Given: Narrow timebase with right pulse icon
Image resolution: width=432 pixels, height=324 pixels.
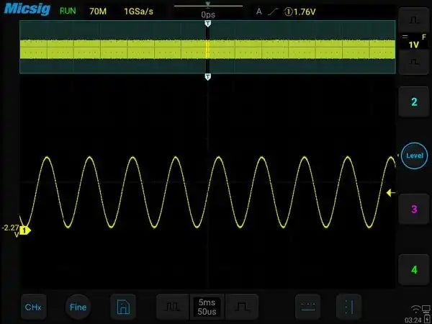Looking at the screenshot, I should point(242,307).
